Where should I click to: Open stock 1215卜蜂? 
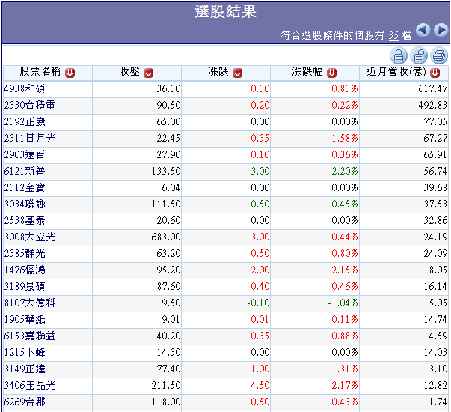pos(25,352)
